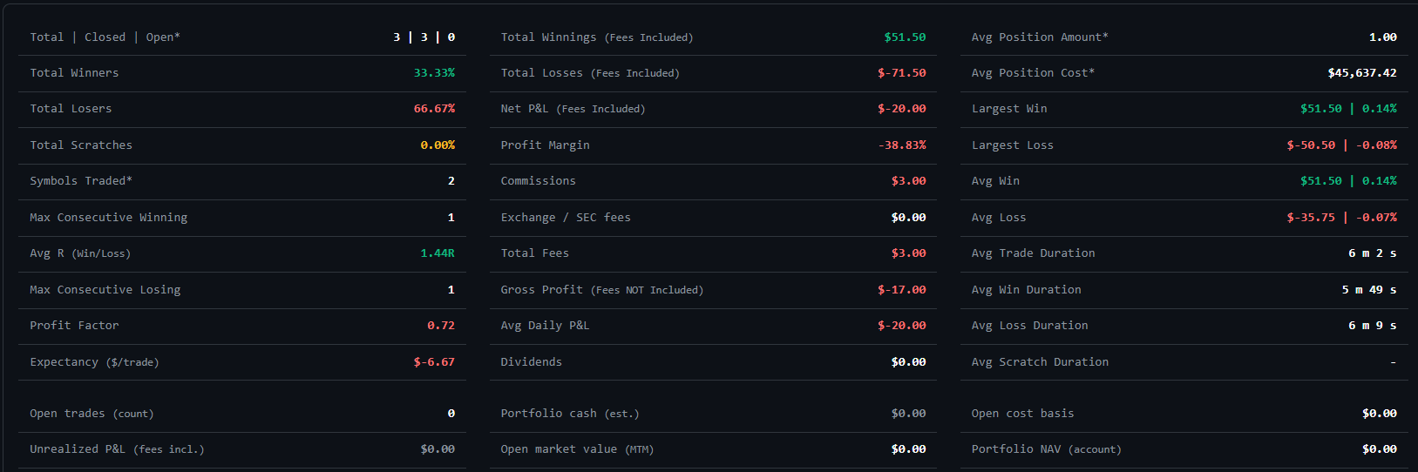
Task: Click the Total Losers 66.67% value
Action: (x=434, y=109)
